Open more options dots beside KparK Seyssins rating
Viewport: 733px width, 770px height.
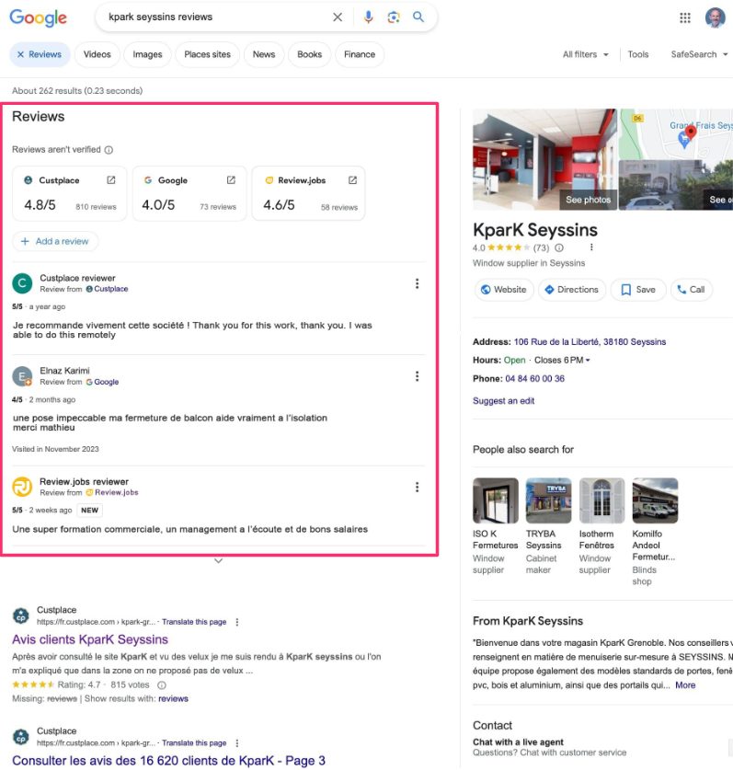[x=591, y=247]
